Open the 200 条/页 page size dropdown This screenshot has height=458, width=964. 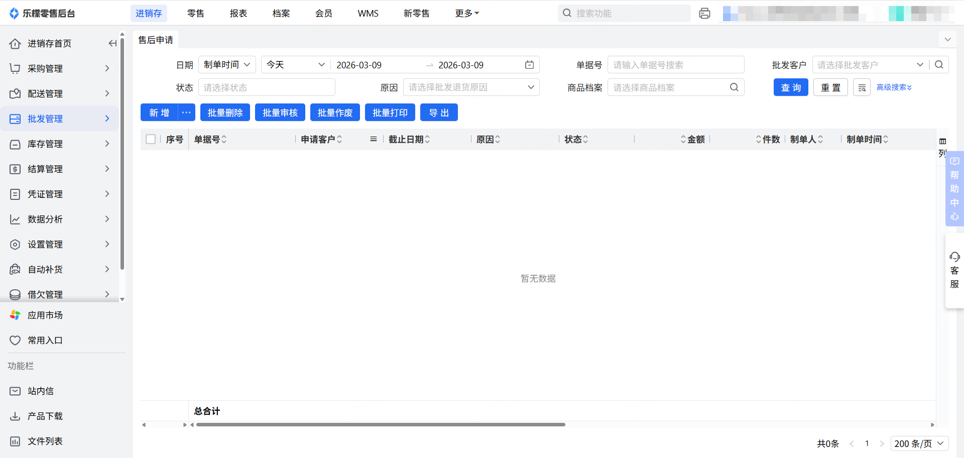919,443
